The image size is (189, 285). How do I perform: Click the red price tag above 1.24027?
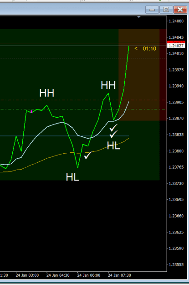[176, 42]
